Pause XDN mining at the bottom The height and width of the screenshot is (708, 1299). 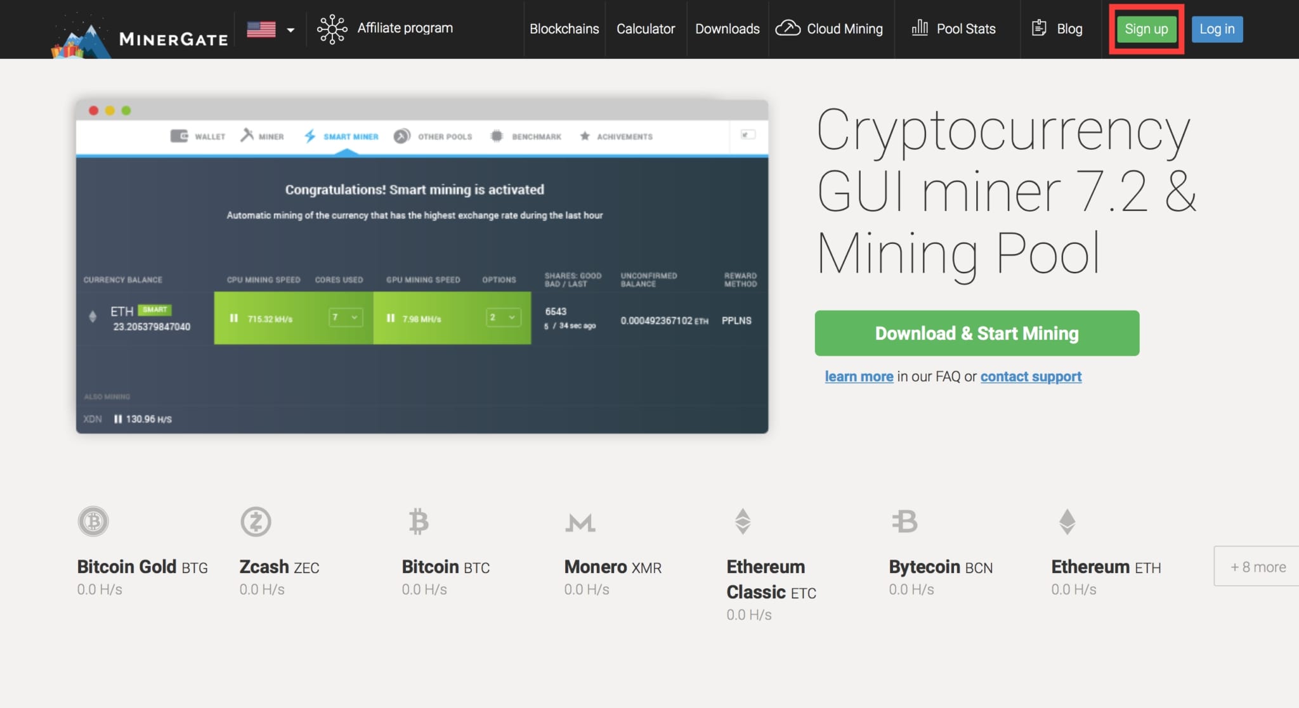click(x=118, y=418)
